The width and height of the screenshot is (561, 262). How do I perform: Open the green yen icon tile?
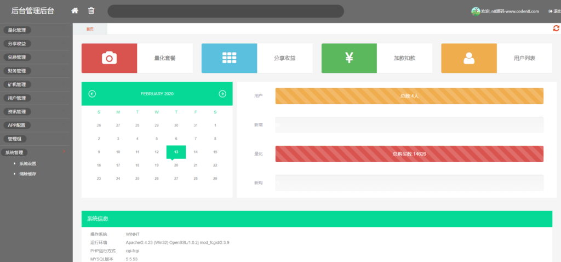[349, 58]
